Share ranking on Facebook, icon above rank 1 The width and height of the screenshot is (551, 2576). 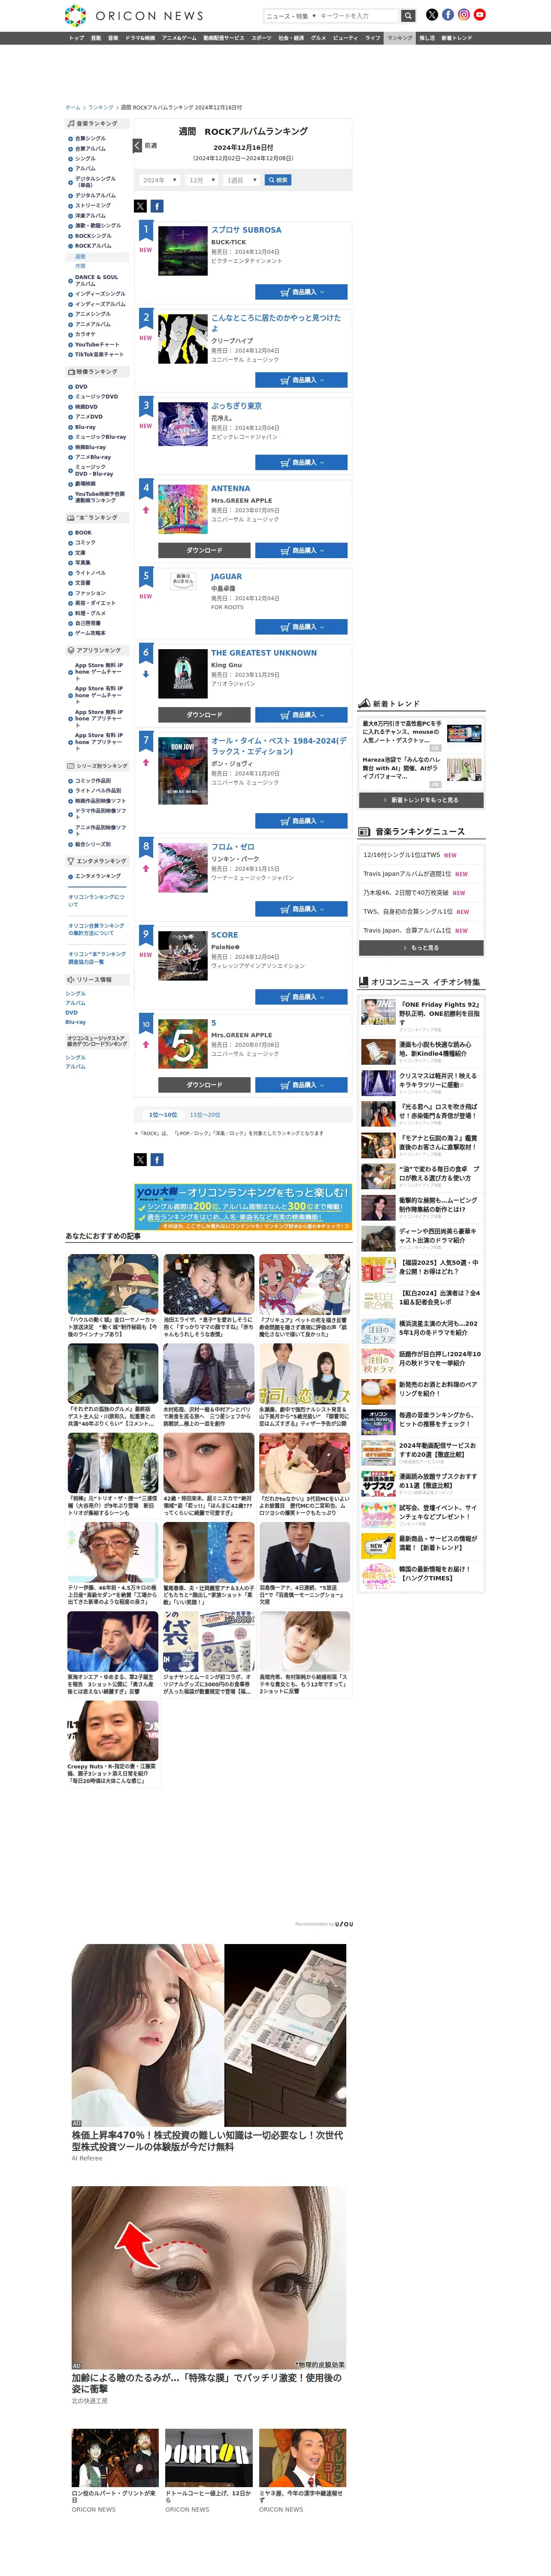[x=157, y=206]
